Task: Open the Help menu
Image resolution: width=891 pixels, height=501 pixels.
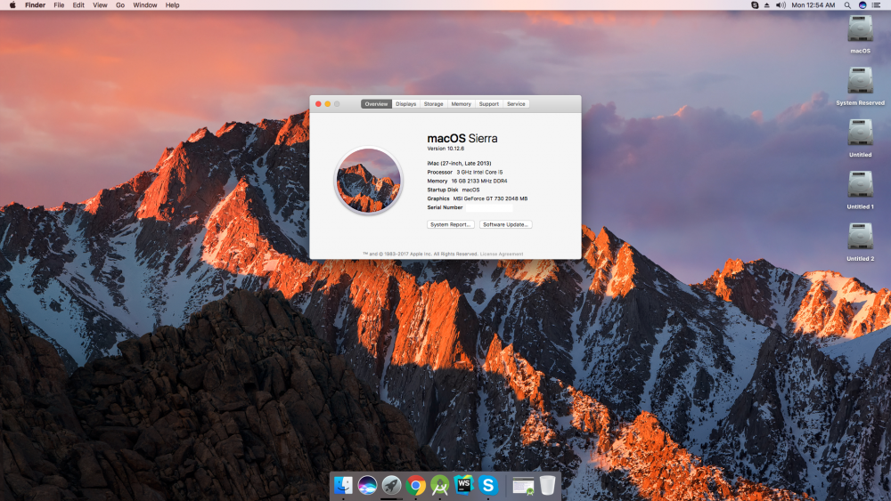Action: (x=172, y=5)
